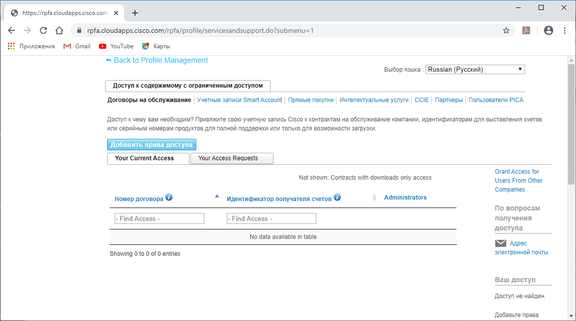Expand the Russian language dropdown
Viewport: 576px width, 321px height.
475,69
